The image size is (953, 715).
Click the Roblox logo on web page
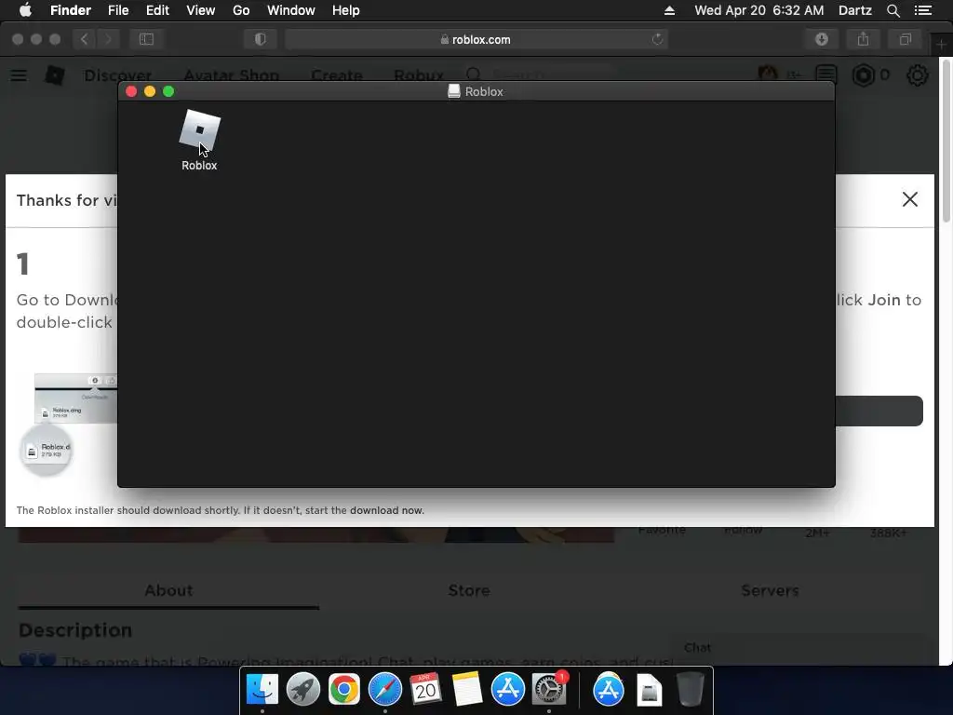coord(55,75)
